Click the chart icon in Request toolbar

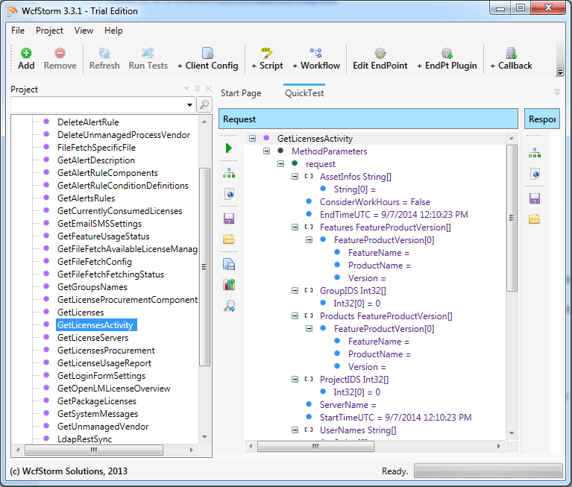[x=229, y=284]
